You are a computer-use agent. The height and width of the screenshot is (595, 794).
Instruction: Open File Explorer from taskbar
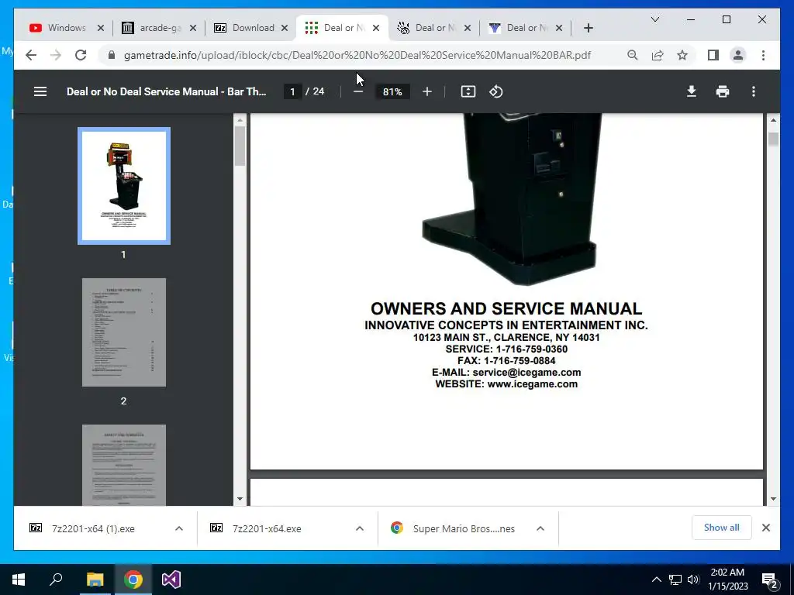(95, 580)
